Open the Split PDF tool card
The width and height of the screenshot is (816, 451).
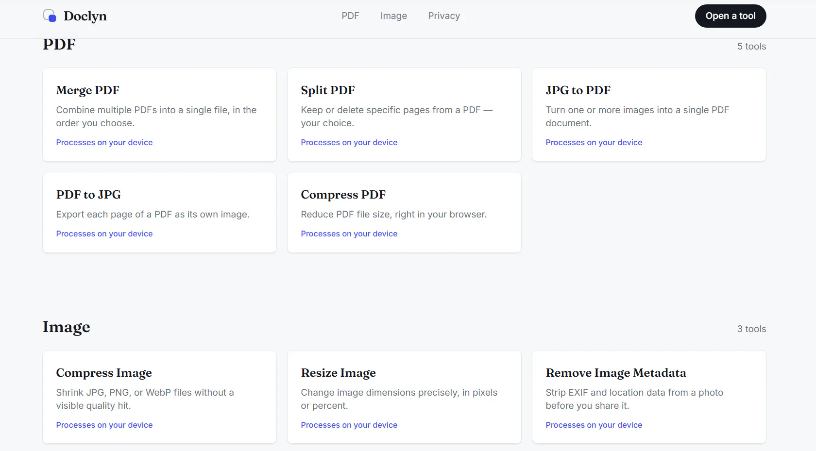tap(404, 115)
